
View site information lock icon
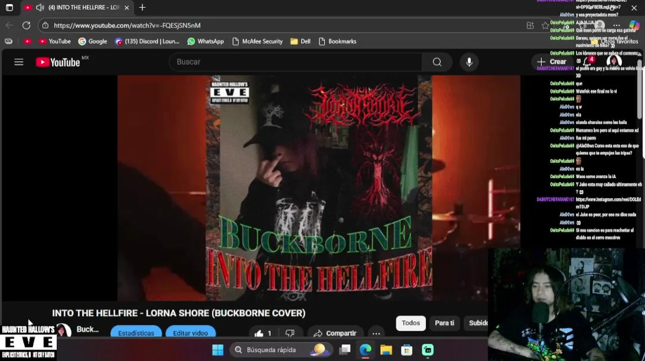pyautogui.click(x=45, y=25)
